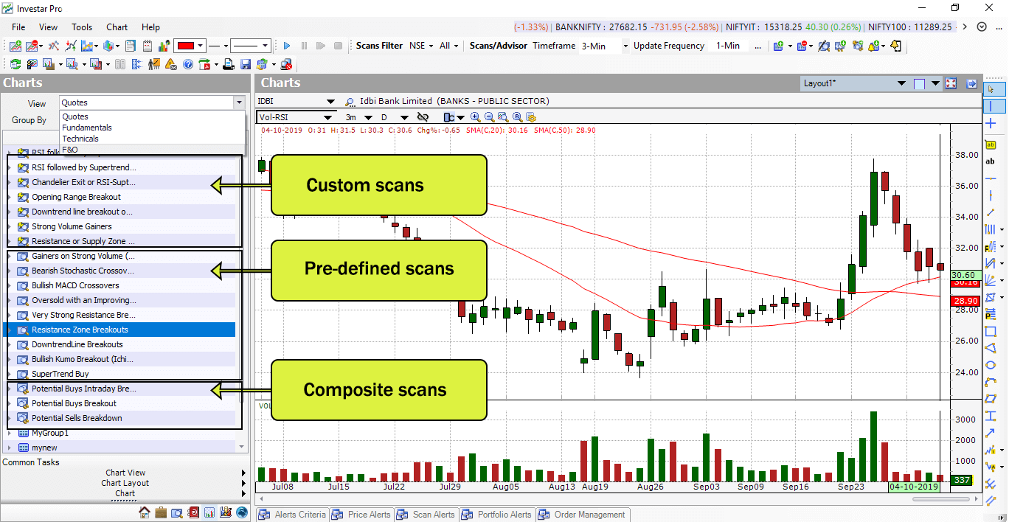This screenshot has height=522, width=1009.
Task: Open the Tools menu
Action: [82, 27]
